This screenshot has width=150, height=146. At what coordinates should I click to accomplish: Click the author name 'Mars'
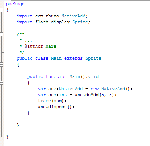click(51, 46)
